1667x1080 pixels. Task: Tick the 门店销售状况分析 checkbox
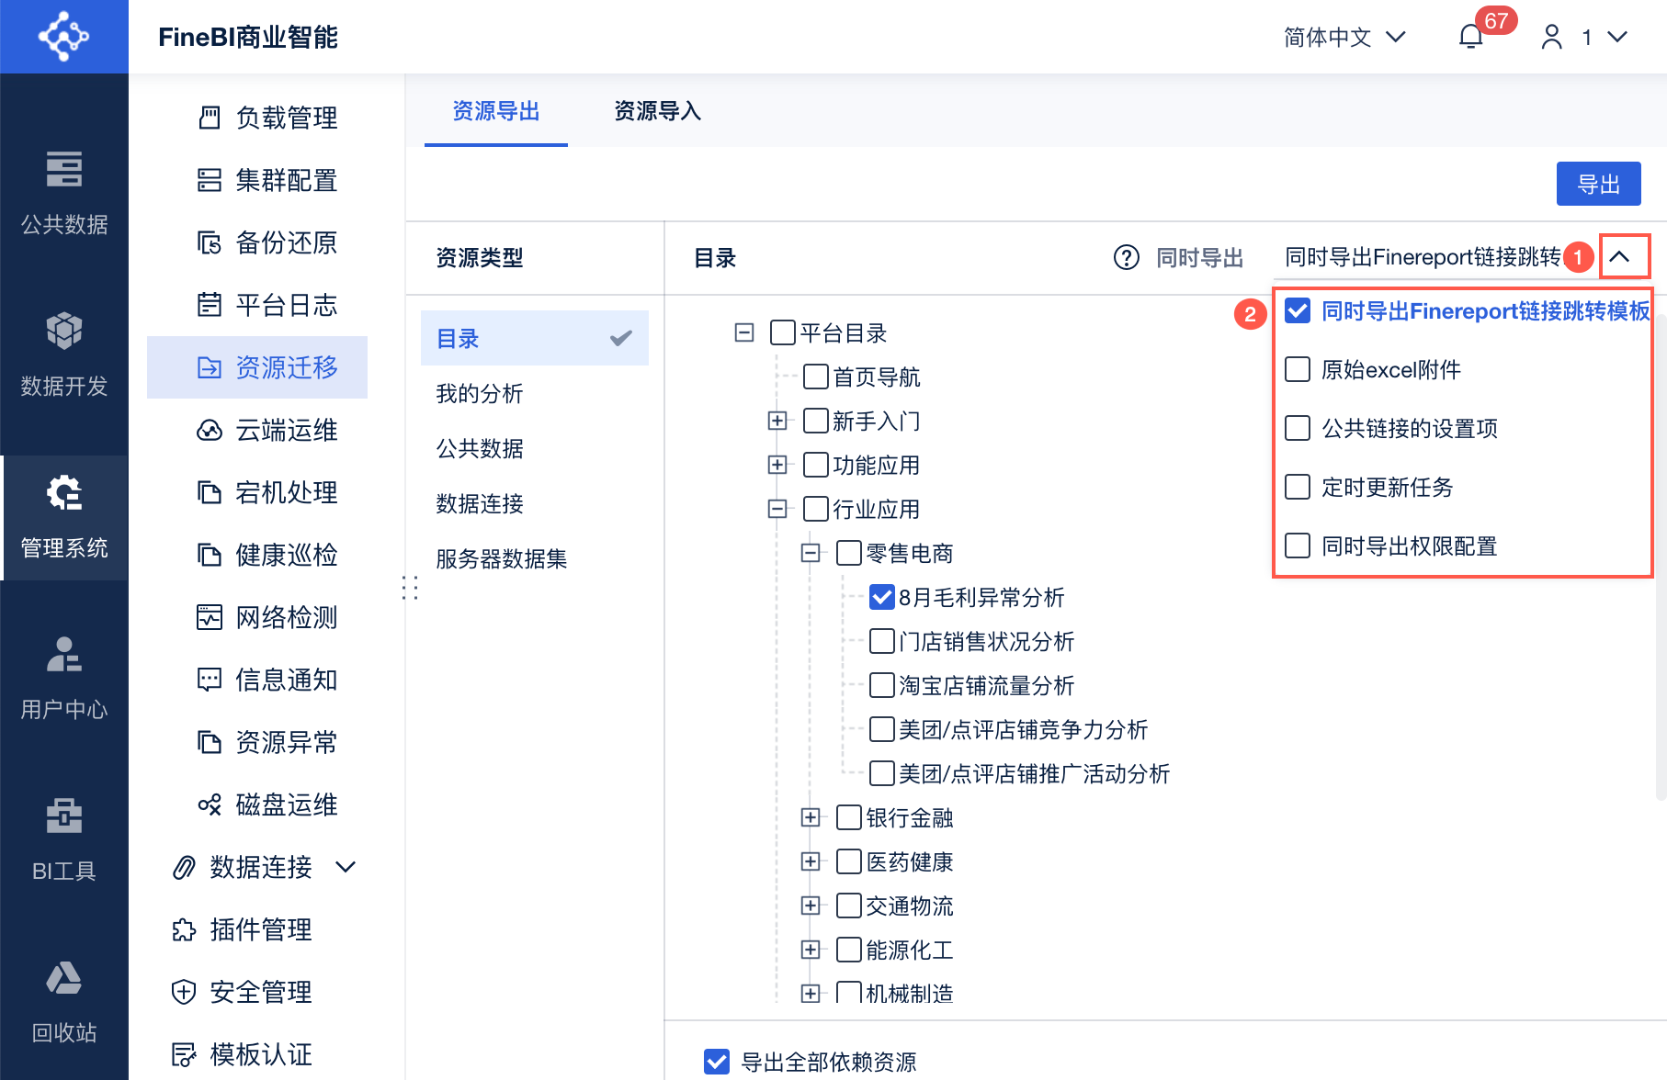tap(882, 641)
